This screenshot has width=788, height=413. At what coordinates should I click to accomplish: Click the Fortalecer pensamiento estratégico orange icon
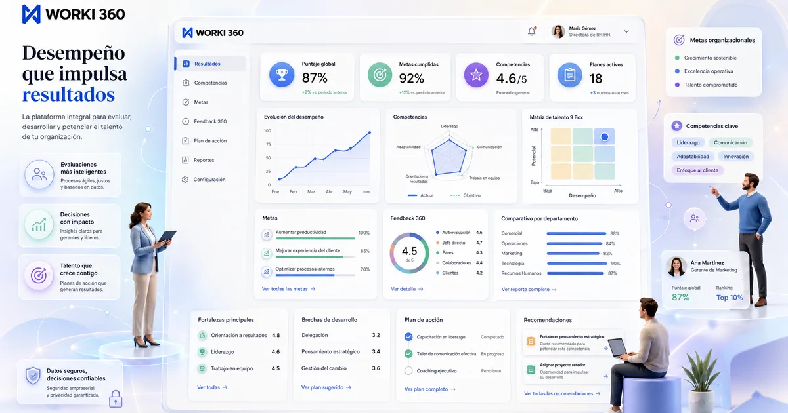point(531,342)
